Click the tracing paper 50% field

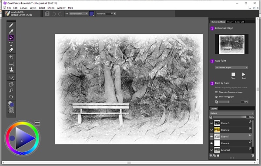(x=244, y=102)
